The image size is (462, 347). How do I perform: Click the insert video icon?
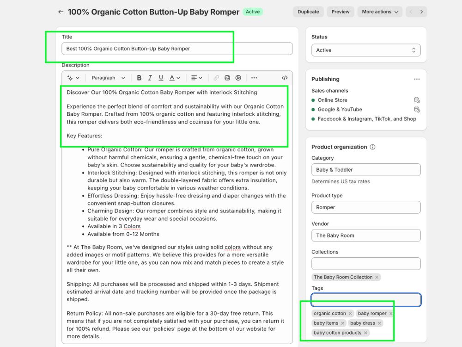[238, 78]
